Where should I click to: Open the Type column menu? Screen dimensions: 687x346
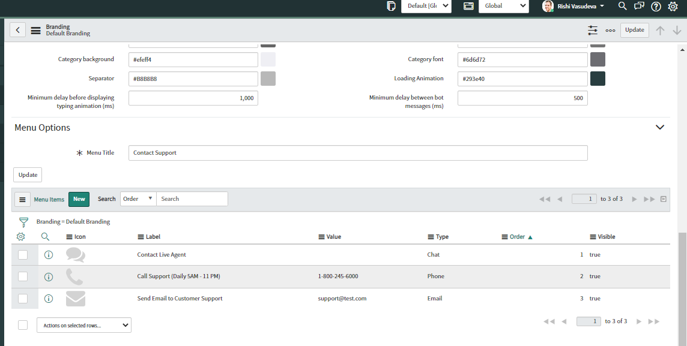(x=431, y=237)
